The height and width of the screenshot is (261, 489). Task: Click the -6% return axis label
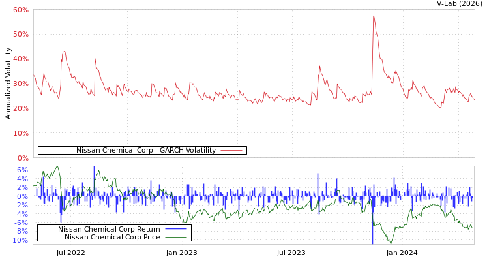[22, 223]
